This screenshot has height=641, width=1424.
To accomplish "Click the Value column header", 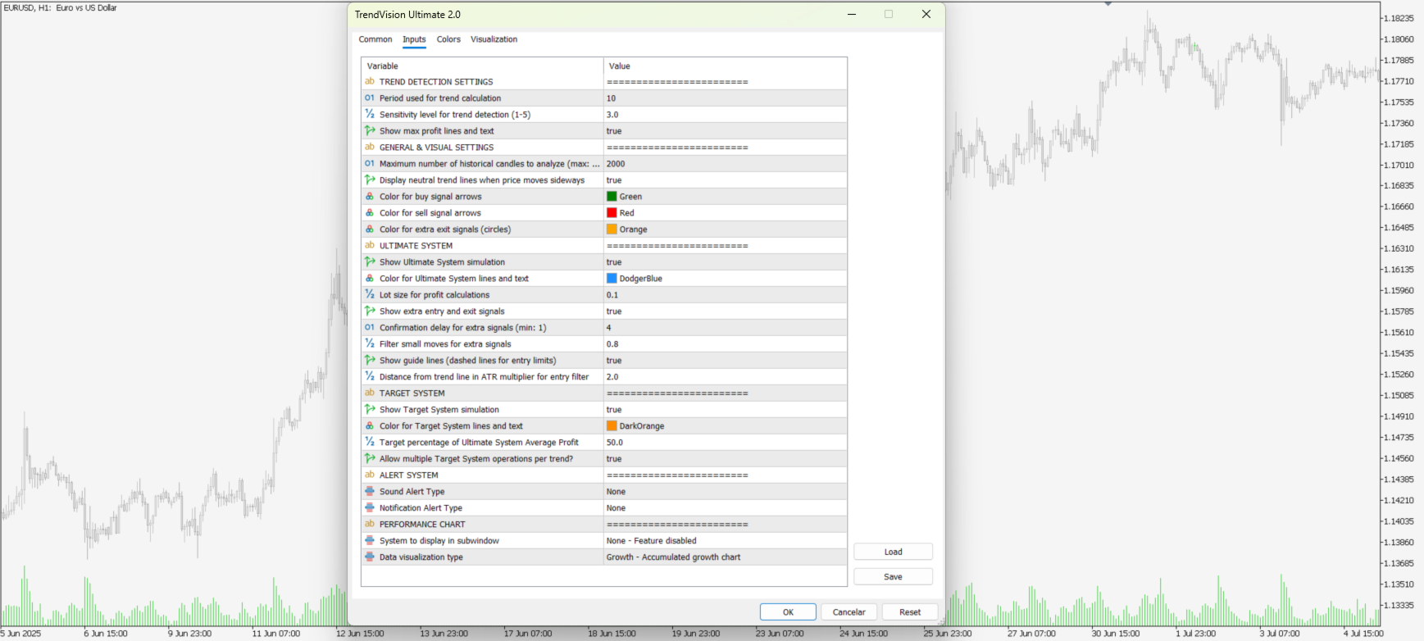I will coord(725,66).
